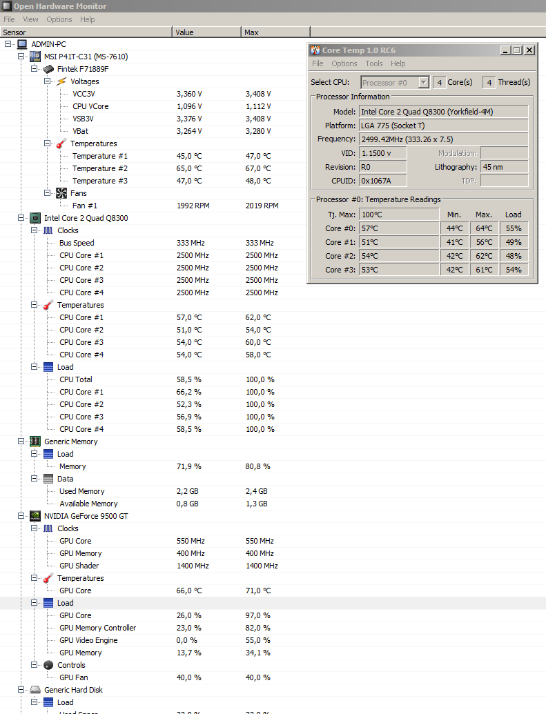The image size is (546, 714).
Task: Collapse the Intel Core 2 Quad Q8300 node
Action: click(21, 218)
